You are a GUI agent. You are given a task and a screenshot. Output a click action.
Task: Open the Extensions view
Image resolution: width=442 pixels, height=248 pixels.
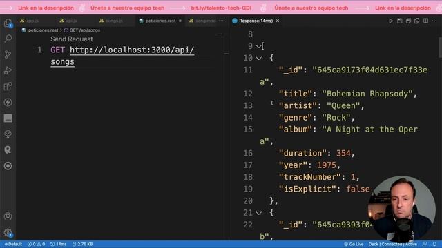tap(8, 86)
